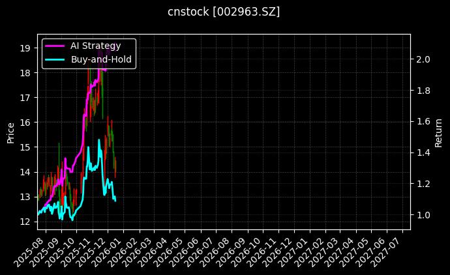
Task: Click the 19 price tick label
Action: [x=24, y=48]
